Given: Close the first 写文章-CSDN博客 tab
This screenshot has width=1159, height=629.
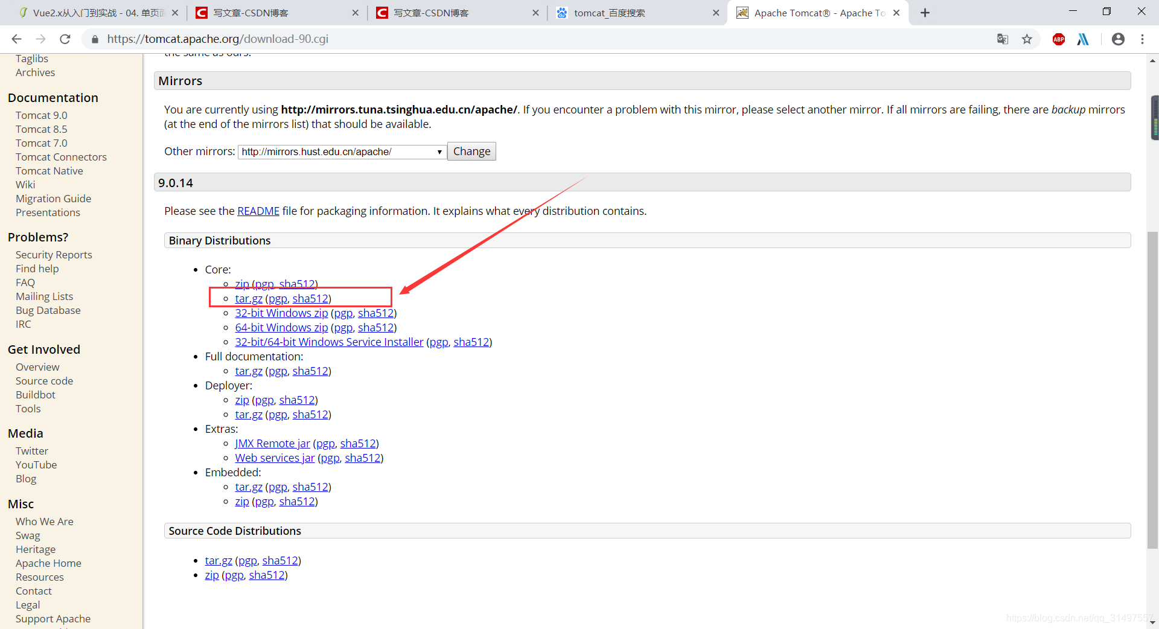Looking at the screenshot, I should 355,13.
